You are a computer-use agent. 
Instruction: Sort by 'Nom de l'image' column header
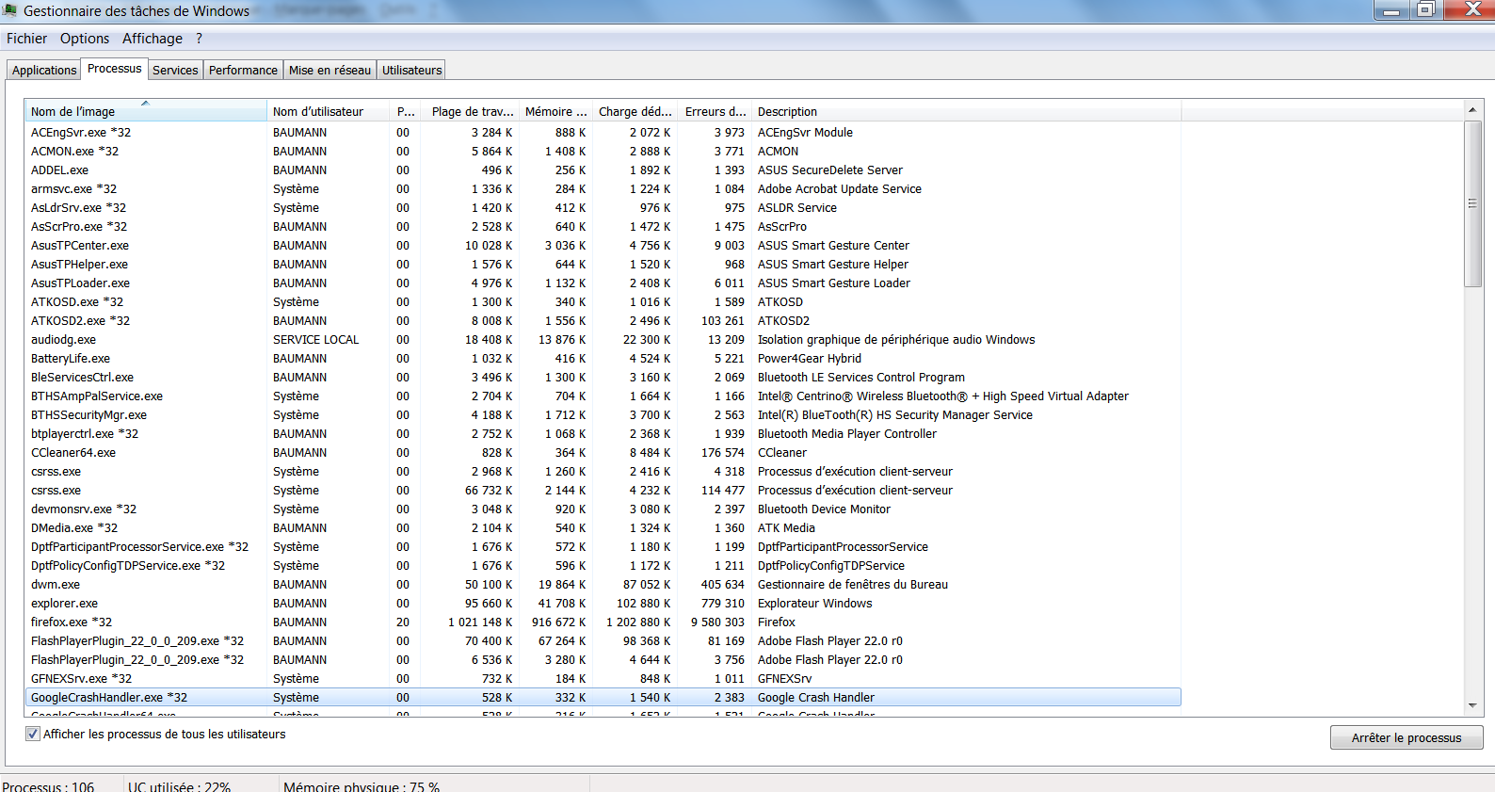pos(146,112)
